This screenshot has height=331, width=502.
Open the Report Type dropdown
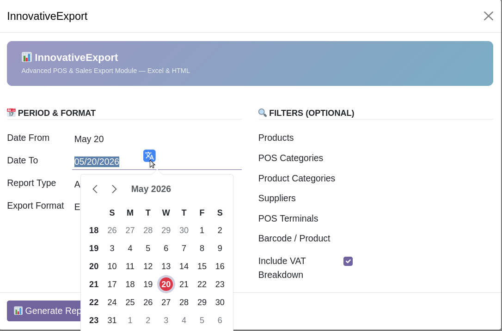click(x=77, y=184)
